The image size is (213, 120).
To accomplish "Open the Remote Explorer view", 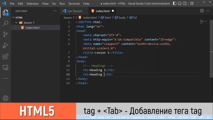I will (5, 67).
